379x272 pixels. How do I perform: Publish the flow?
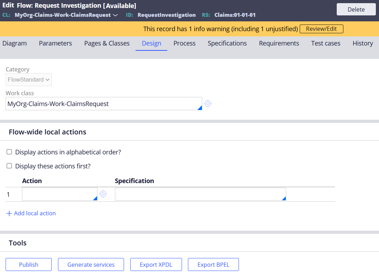click(28, 264)
